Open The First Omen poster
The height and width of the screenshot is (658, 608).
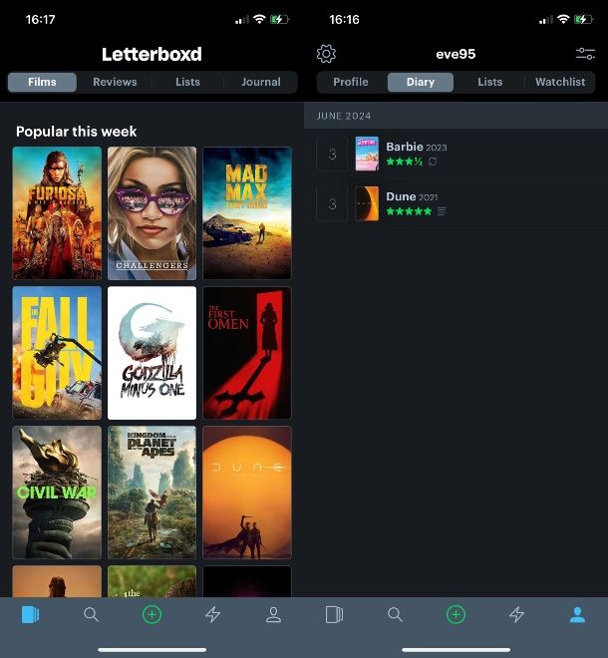247,353
